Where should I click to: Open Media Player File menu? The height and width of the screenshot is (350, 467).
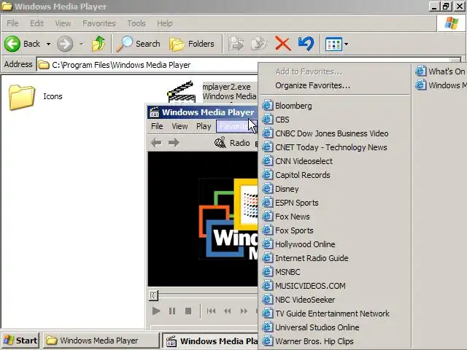[x=157, y=126]
